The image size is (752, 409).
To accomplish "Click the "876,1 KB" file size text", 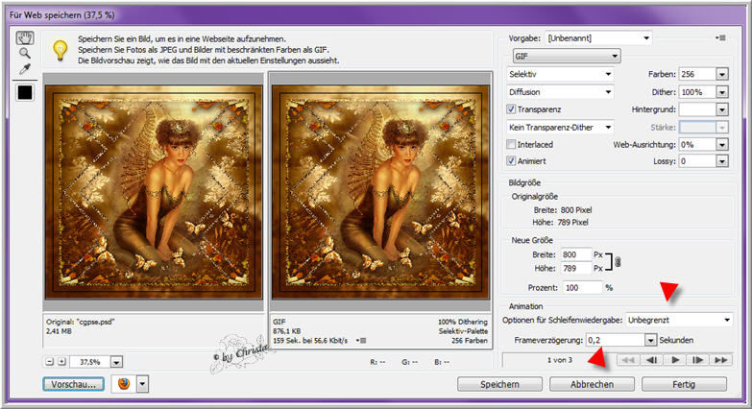I will coord(287,331).
